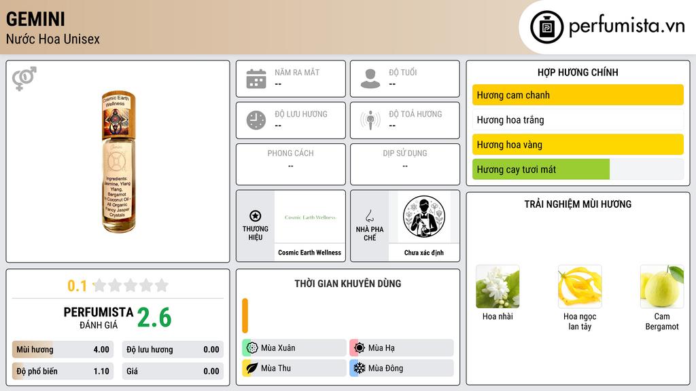
Task: Select the Hương cam chanh accord bar
Action: [578, 95]
